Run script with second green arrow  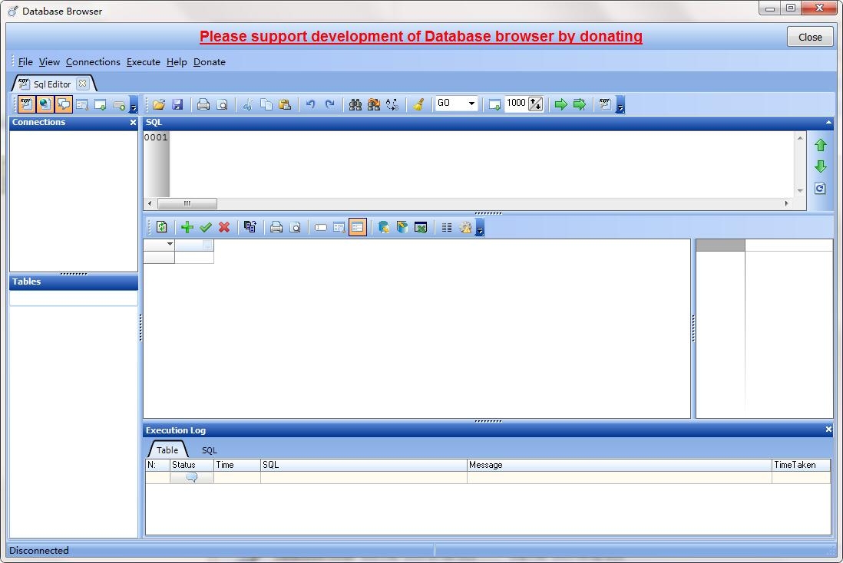coord(580,104)
